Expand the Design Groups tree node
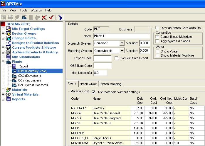The image size is (205, 146). (x=3, y=33)
